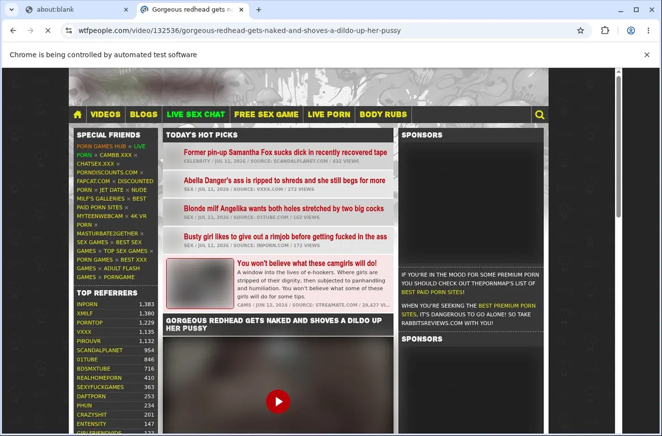Open the site search magnifier icon
Image resolution: width=662 pixels, height=436 pixels.
pyautogui.click(x=540, y=114)
